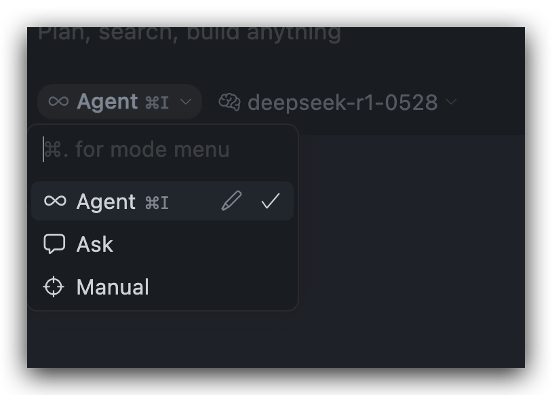Select the Ask mode label
552x395 pixels.
click(95, 244)
